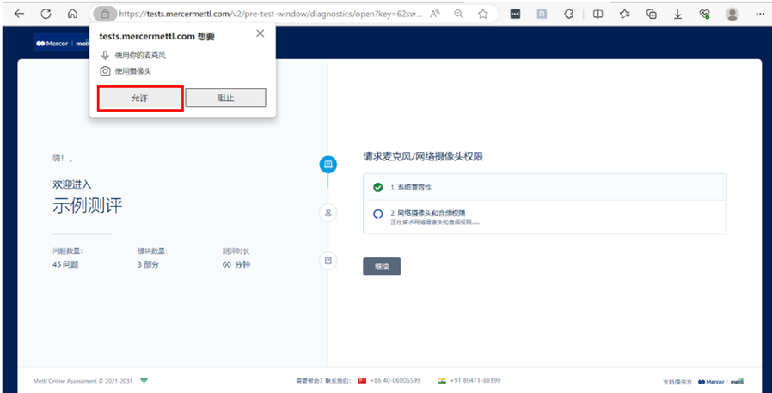Select the person step icon in stepper

click(328, 212)
